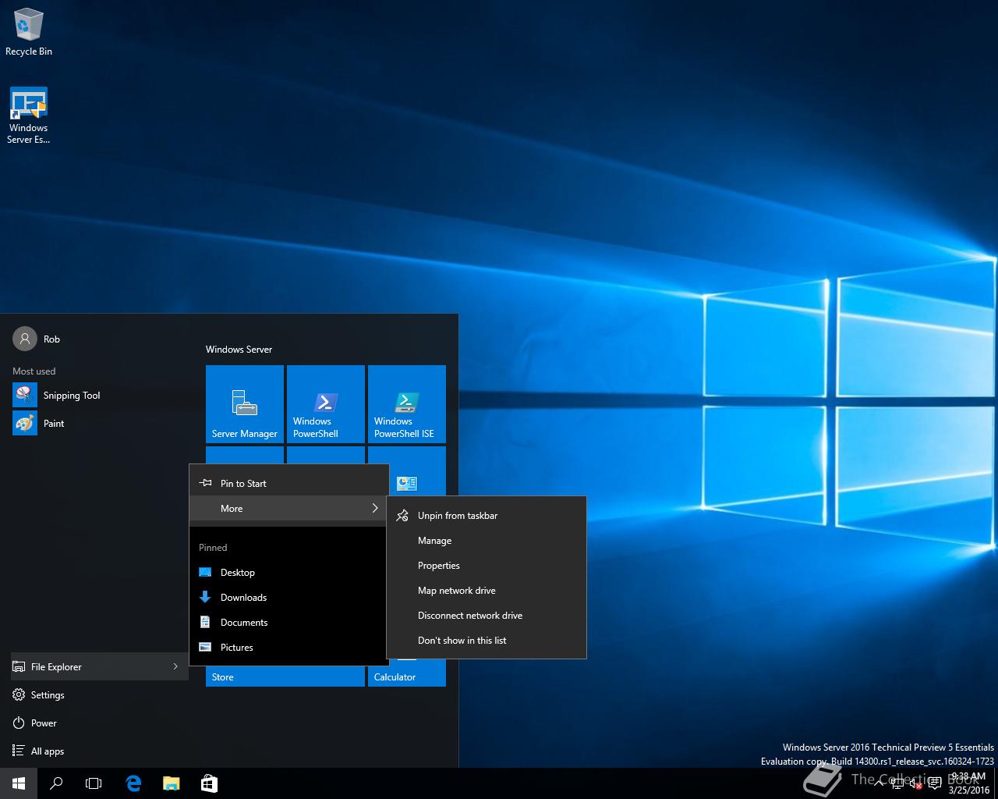The image size is (998, 799).
Task: Open the Documents pinned folder
Action: [x=288, y=622]
